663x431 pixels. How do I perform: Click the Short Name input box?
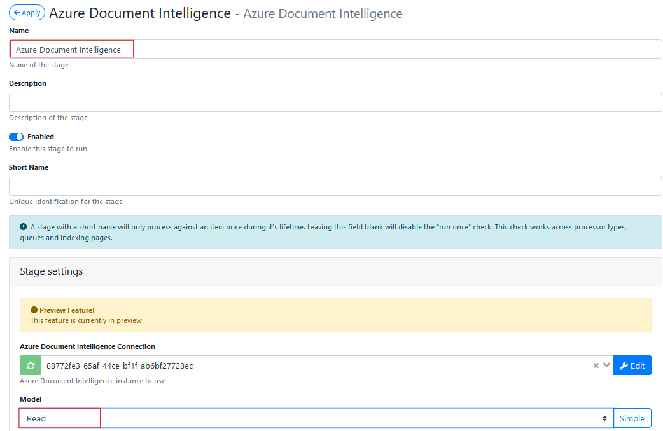(335, 186)
